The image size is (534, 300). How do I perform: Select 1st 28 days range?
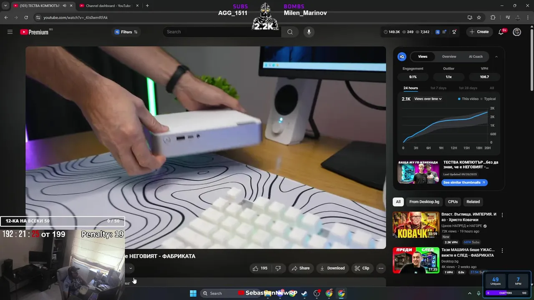click(x=468, y=88)
